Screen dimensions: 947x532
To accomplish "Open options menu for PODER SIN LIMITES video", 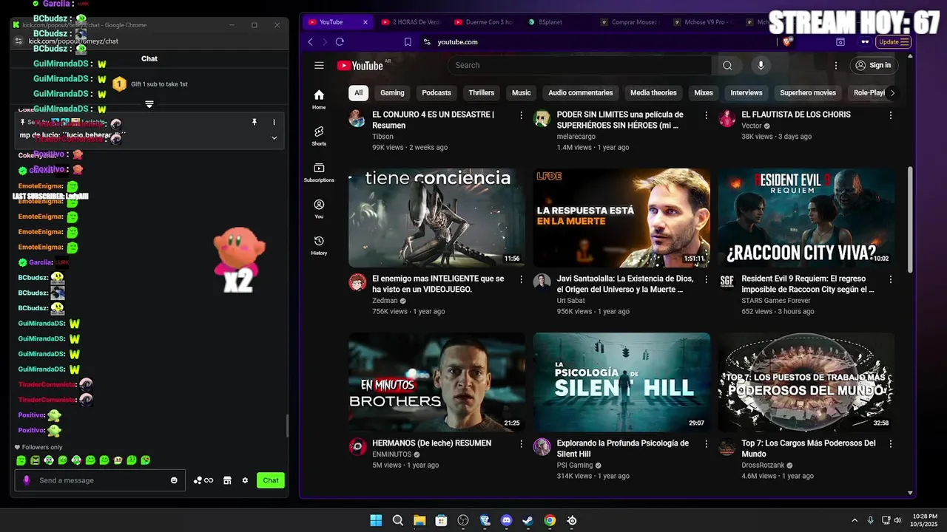I will pos(706,115).
